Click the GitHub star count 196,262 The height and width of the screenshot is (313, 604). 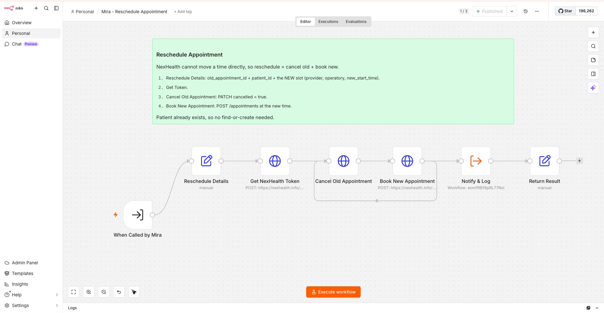(586, 11)
